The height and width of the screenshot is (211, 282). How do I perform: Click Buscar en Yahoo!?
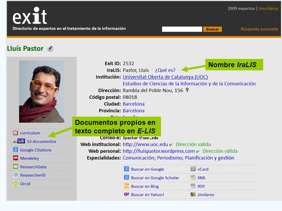147,195
